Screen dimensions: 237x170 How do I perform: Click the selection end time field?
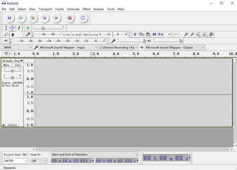(x=117, y=161)
